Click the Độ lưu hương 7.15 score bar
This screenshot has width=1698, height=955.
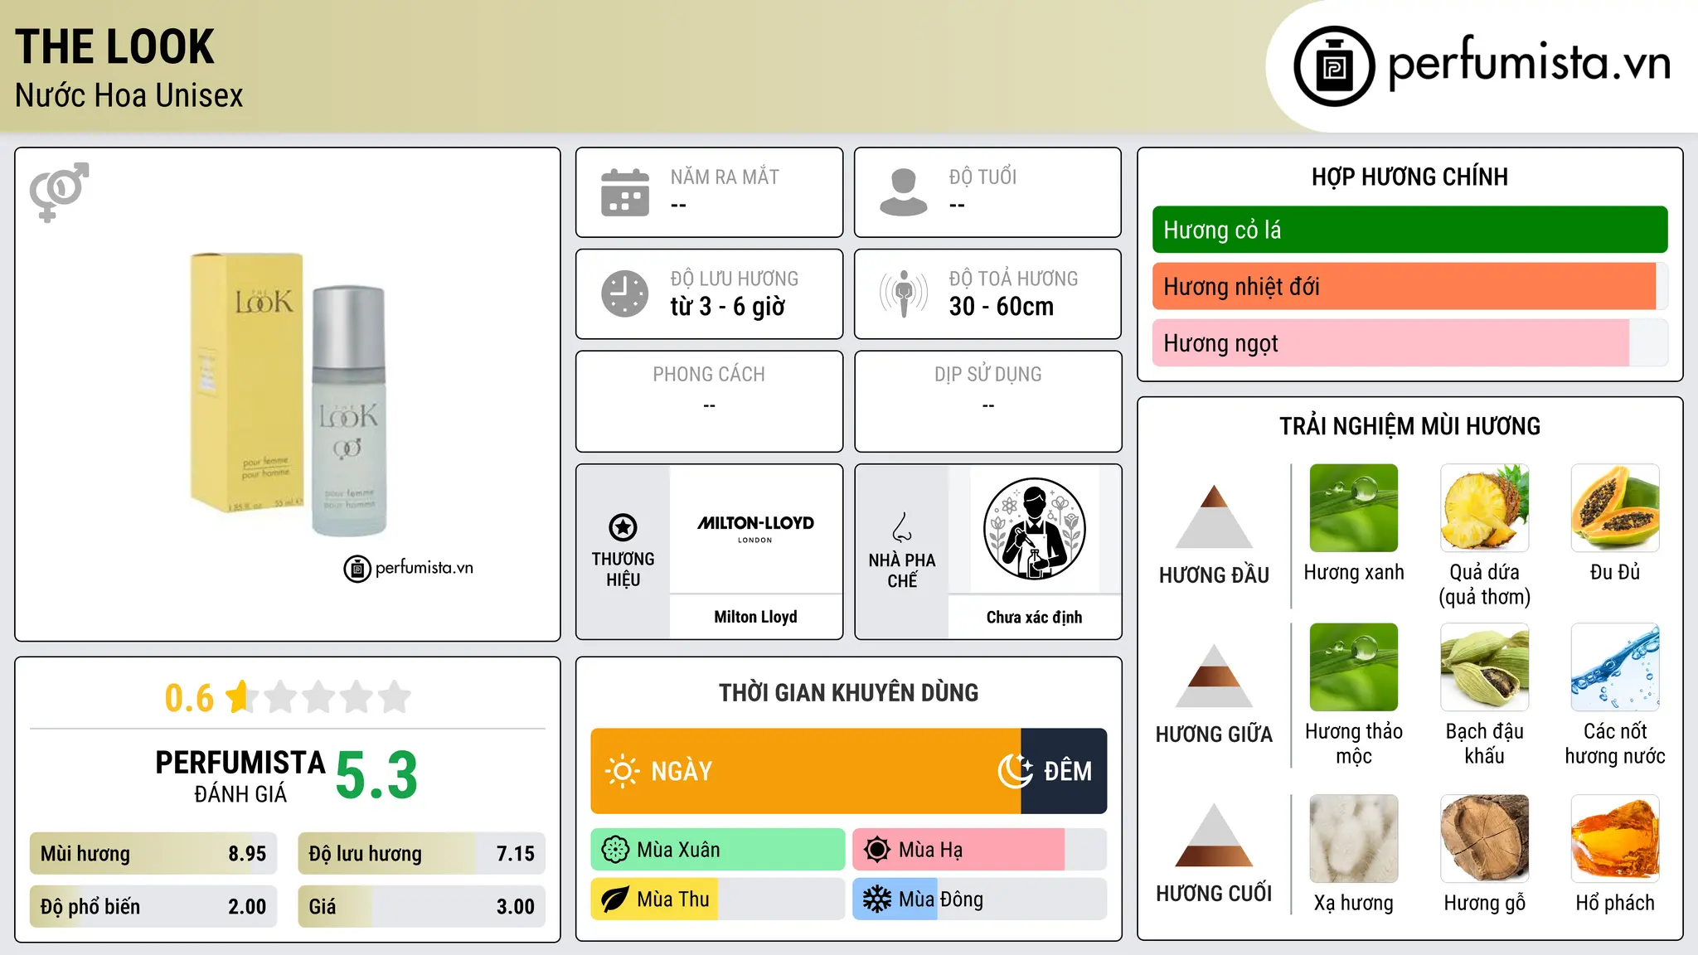[x=422, y=854]
